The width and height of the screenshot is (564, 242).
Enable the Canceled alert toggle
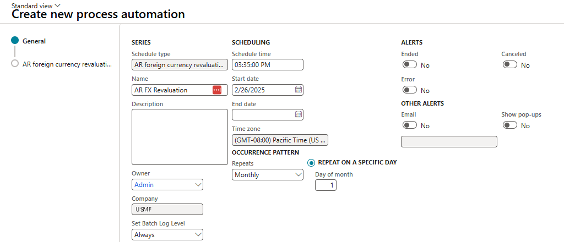point(509,65)
